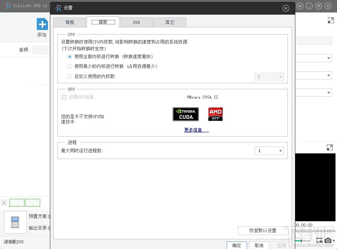Open max simultaneous processes dropdown

click(269, 151)
